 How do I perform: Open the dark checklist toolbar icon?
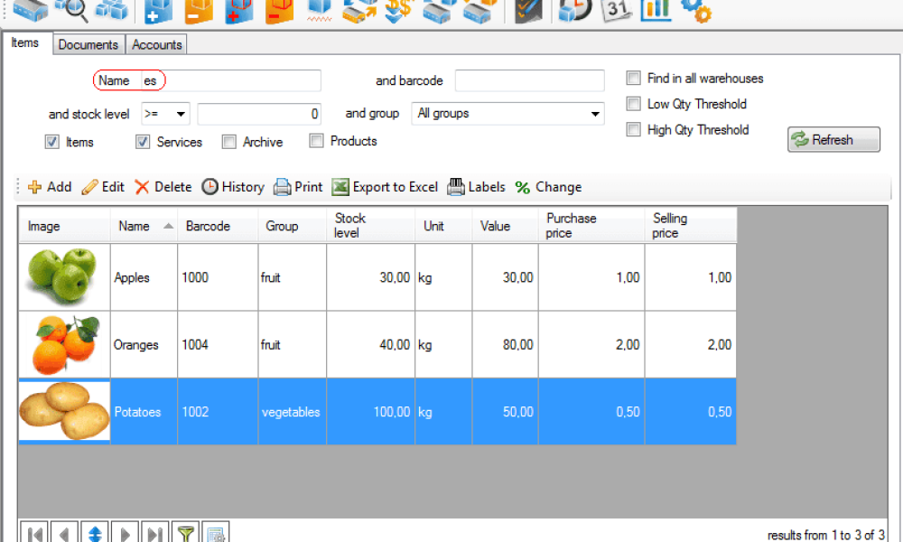point(528,12)
